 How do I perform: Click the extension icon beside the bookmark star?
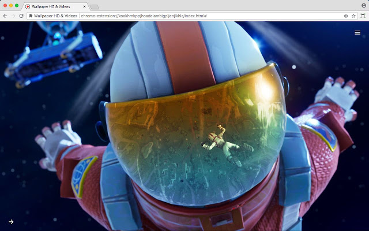[363, 16]
